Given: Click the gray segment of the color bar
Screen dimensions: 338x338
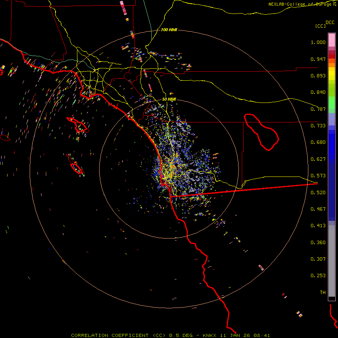Looking at the screenshot, I should click(332, 261).
